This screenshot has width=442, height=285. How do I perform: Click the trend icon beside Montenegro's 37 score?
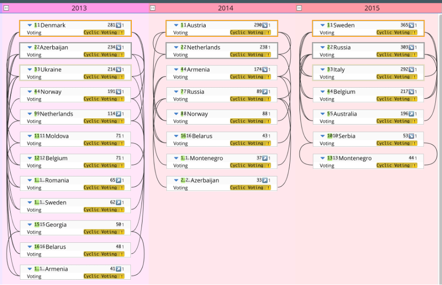[x=265, y=158]
